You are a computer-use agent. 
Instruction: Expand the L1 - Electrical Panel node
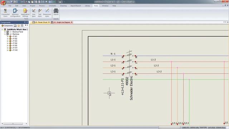tap(5, 32)
